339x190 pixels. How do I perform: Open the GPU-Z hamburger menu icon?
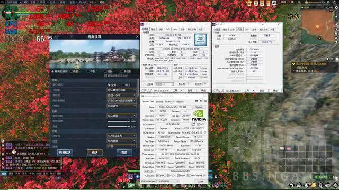[206, 101]
